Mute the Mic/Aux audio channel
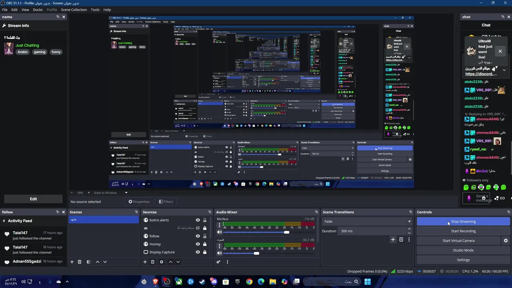This screenshot has height=288, width=512. pyautogui.click(x=219, y=232)
